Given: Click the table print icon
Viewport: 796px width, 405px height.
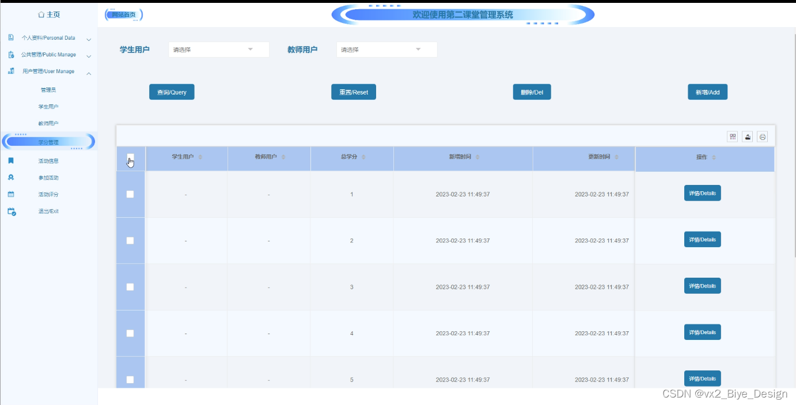Looking at the screenshot, I should click(763, 137).
